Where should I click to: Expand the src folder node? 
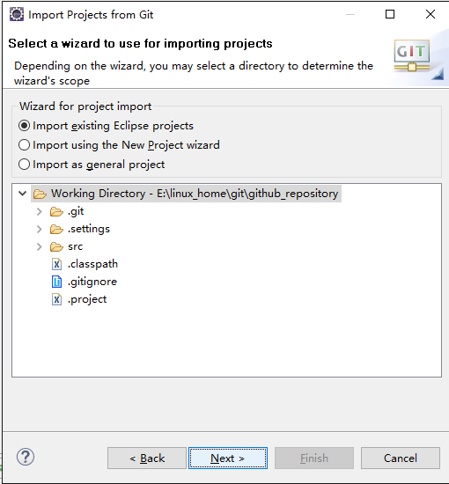point(40,247)
